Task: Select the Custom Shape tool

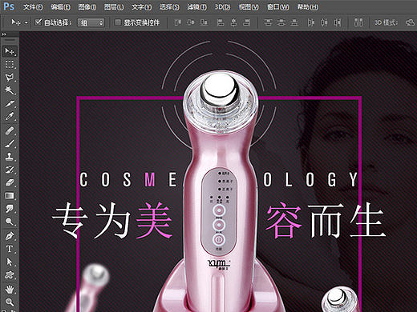Action: click(10, 274)
